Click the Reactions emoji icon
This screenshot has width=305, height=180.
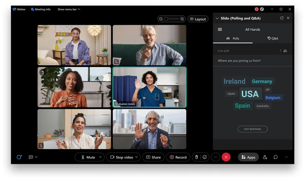[x=205, y=157]
